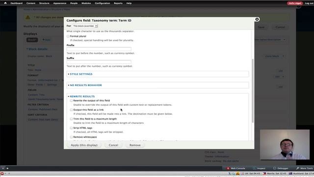Click inside the Suffix text field
314x177 pixels.
click(x=99, y=62)
